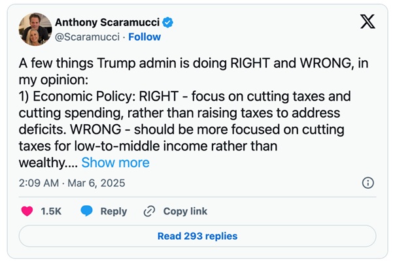Like the tweet with the heart icon
Screen dimensions: 393x264
[x=27, y=211]
